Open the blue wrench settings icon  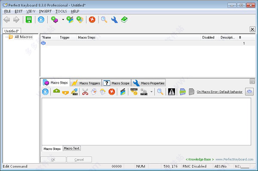[114, 20]
